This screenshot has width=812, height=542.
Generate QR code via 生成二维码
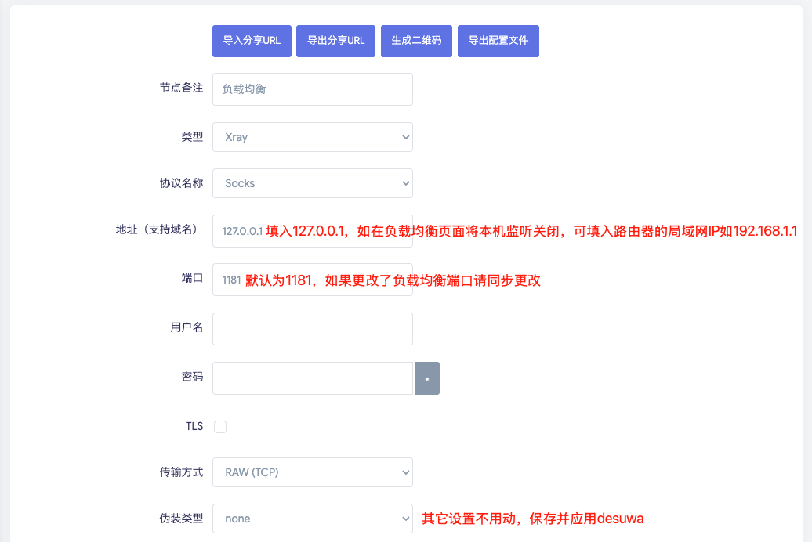[x=416, y=41]
